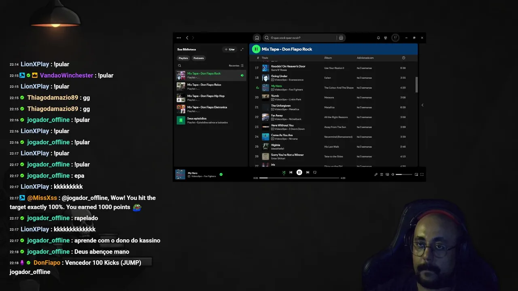Search within Sua Biblioteca using magnifier icon
The height and width of the screenshot is (291, 518).
pyautogui.click(x=180, y=65)
